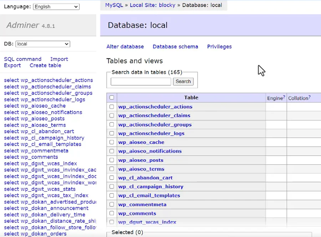Image resolution: width=321 pixels, height=237 pixels.
Task: Click the Collation help question mark
Action: (x=310, y=97)
